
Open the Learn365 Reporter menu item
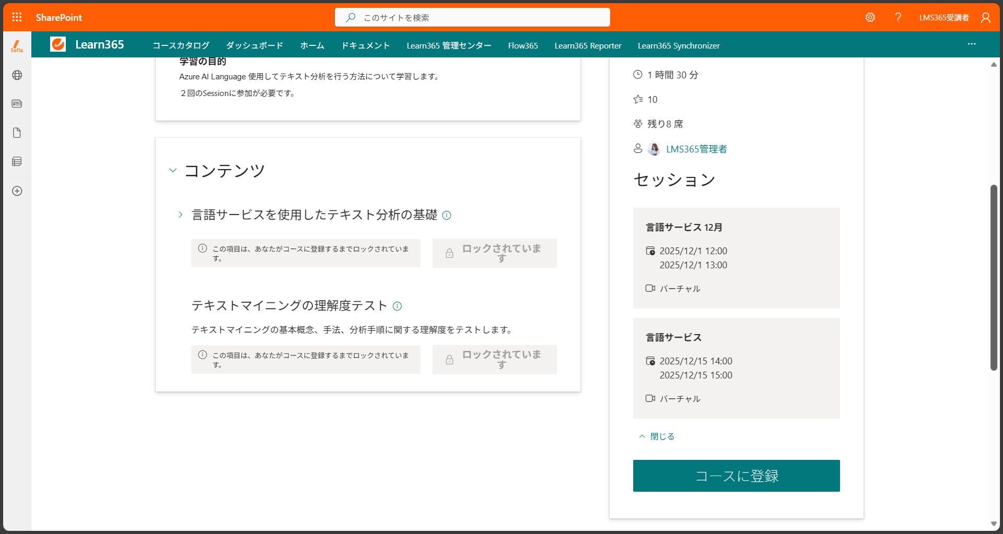588,45
